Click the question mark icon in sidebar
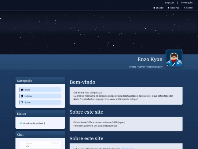Image resolution: width=198 pixels, height=149 pixels. point(22,102)
